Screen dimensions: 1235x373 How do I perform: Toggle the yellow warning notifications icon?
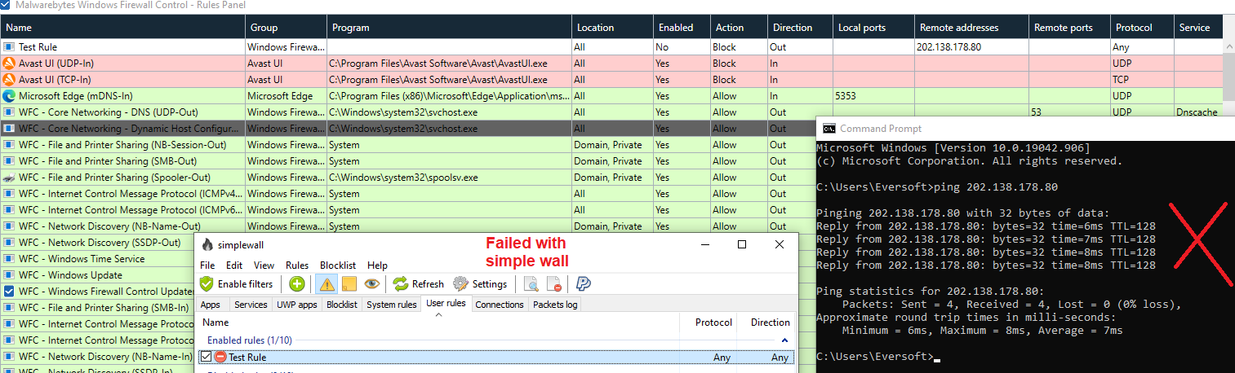327,284
